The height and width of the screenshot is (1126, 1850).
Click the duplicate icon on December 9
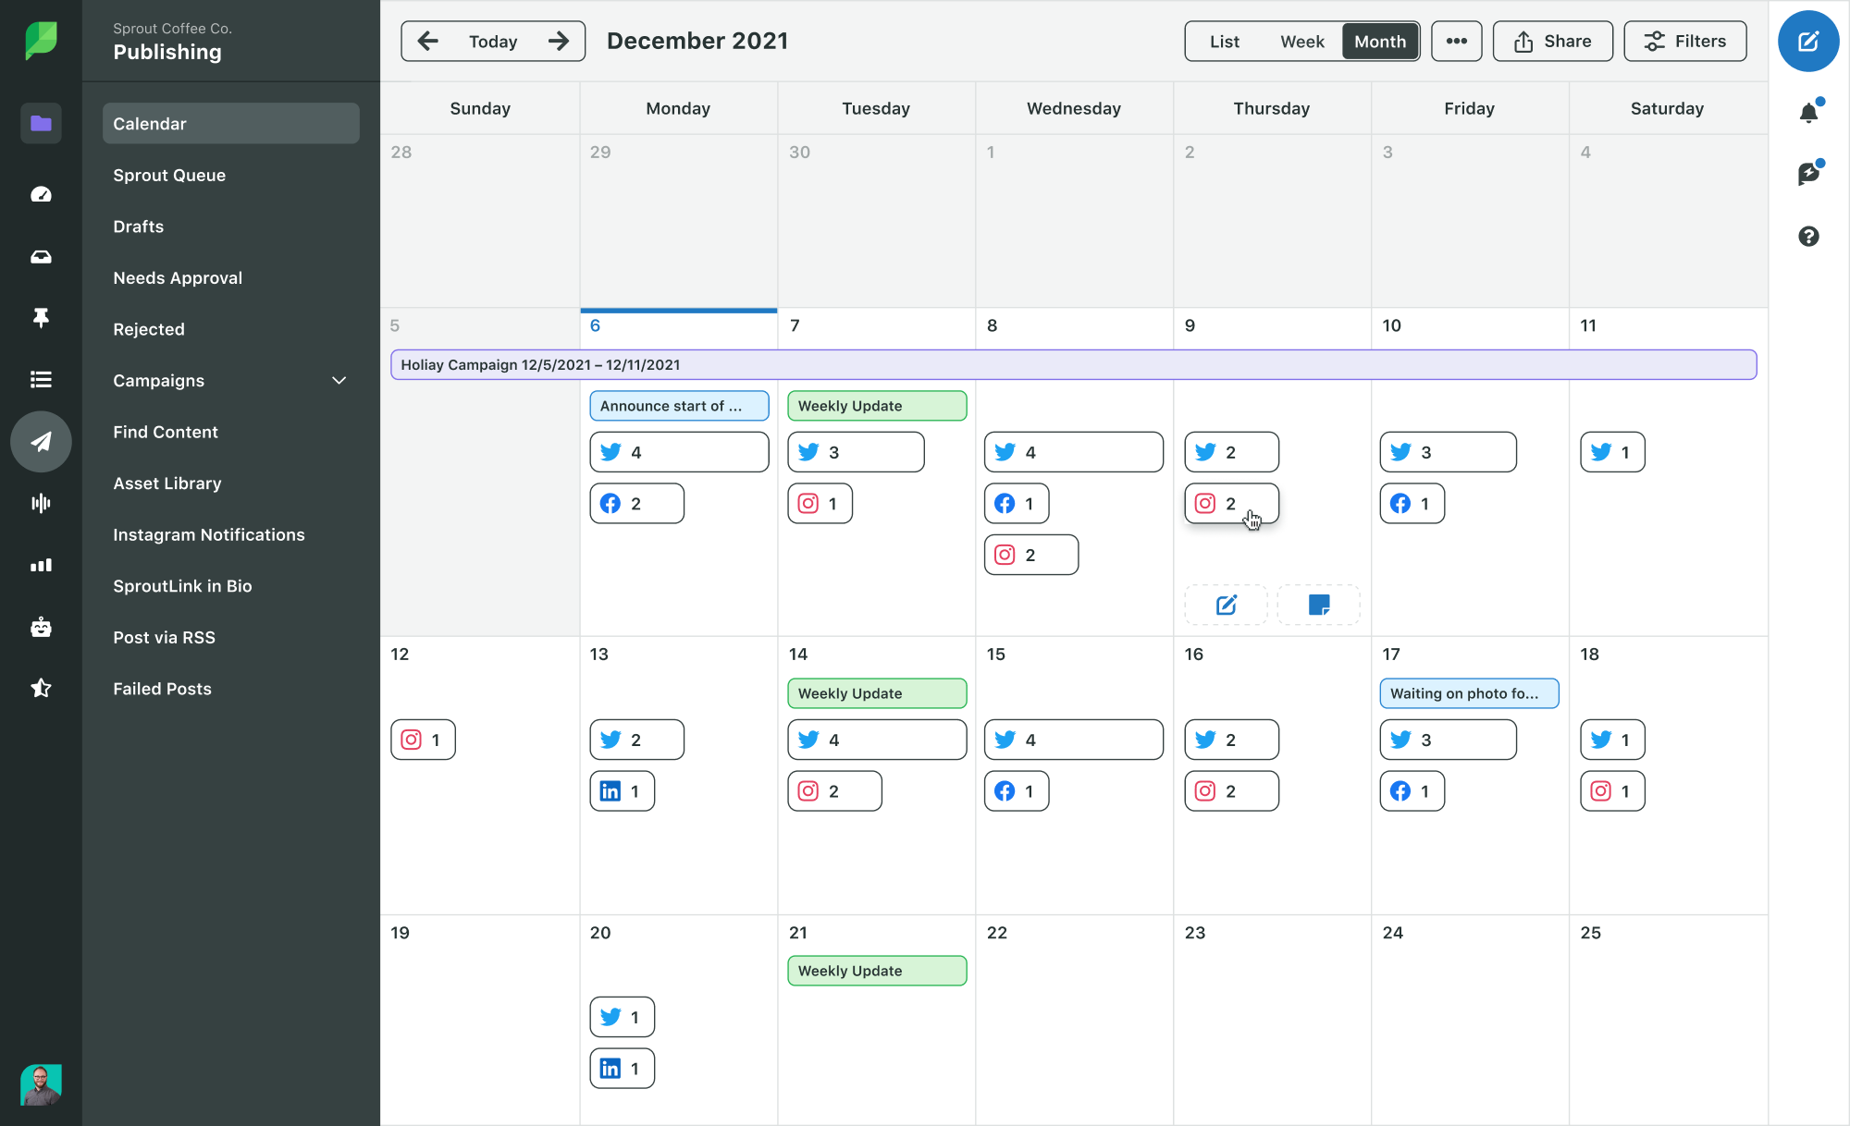[1319, 606]
